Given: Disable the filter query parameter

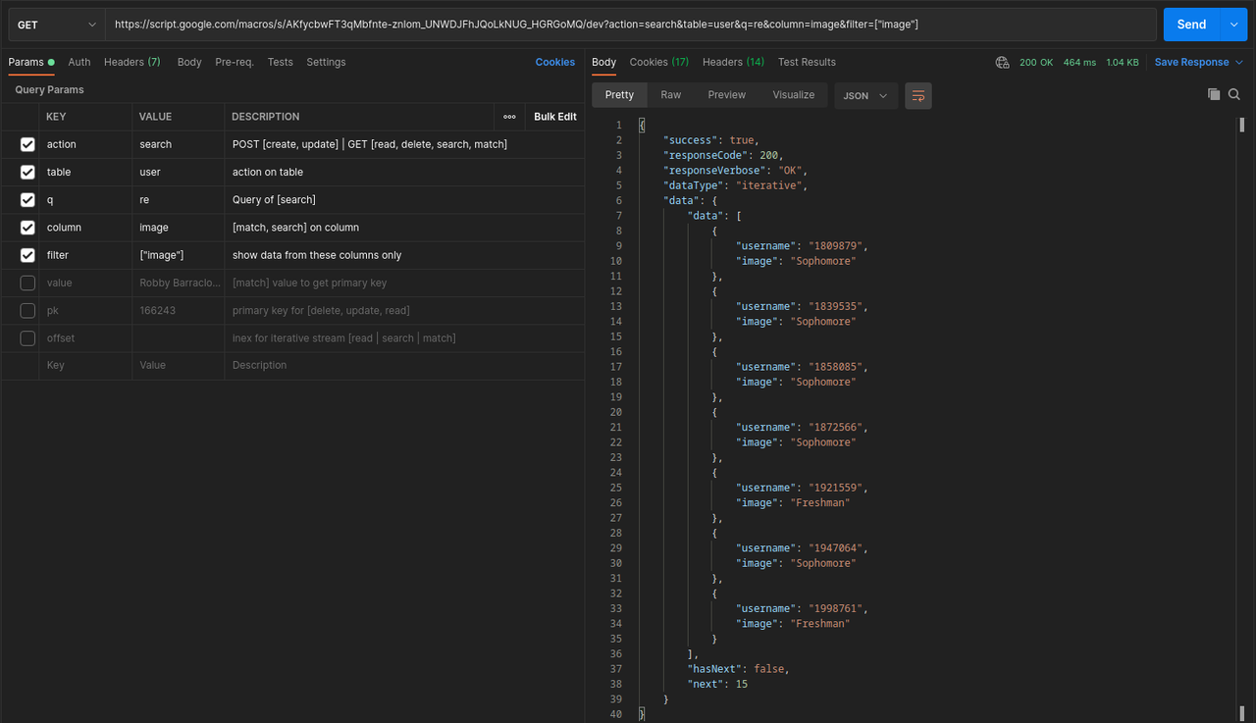Looking at the screenshot, I should (27, 255).
